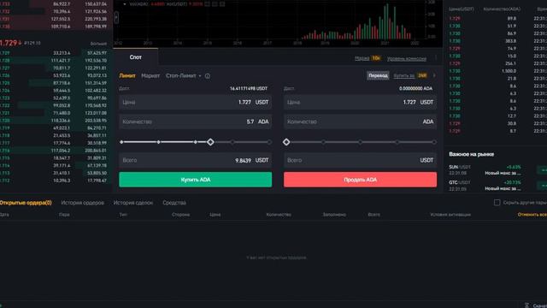Open the Стоп-Лимит order type dropdown

click(184, 76)
